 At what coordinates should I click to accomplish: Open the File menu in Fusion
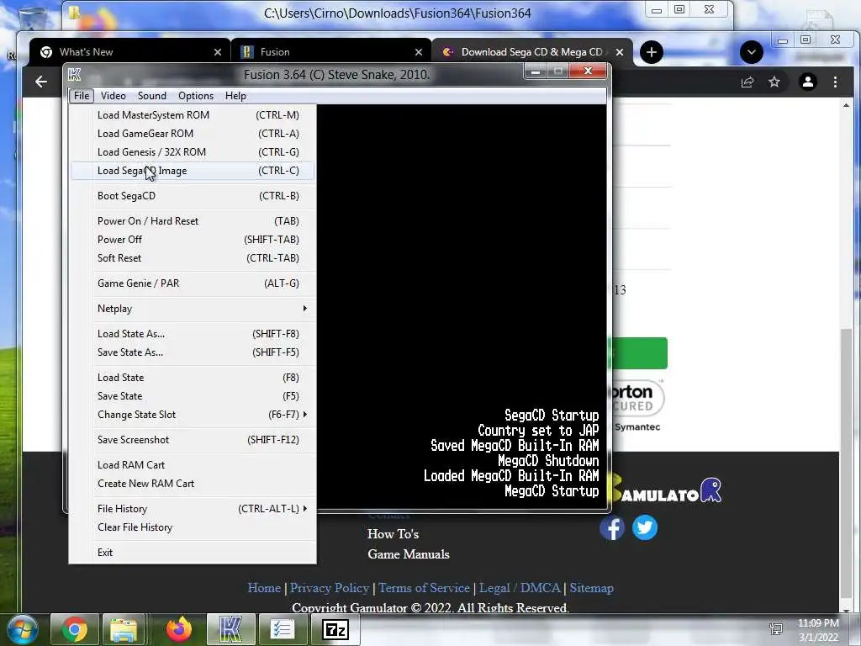[82, 96]
